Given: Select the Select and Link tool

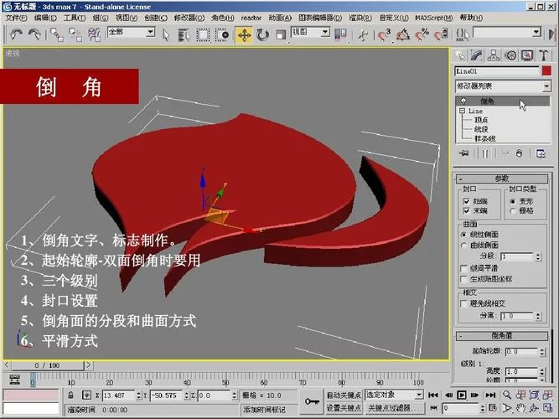Looking at the screenshot, I should (57, 34).
